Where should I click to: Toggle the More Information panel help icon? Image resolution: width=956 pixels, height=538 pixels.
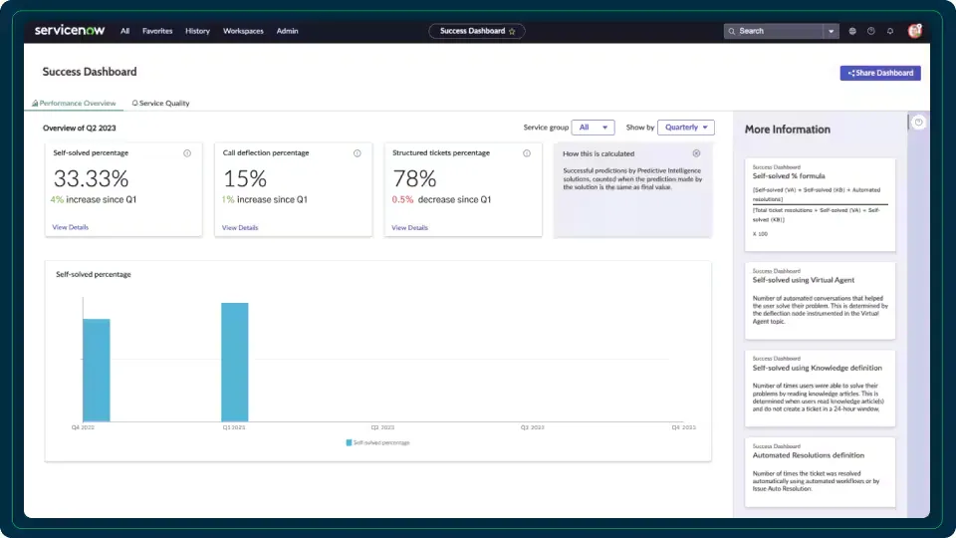click(918, 123)
